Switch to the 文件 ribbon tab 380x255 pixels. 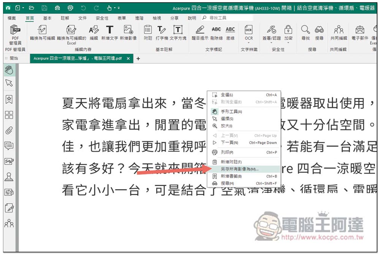pyautogui.click(x=82, y=18)
